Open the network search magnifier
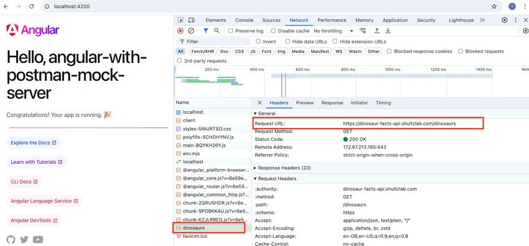Image resolution: width=529 pixels, height=246 pixels. pos(217,31)
